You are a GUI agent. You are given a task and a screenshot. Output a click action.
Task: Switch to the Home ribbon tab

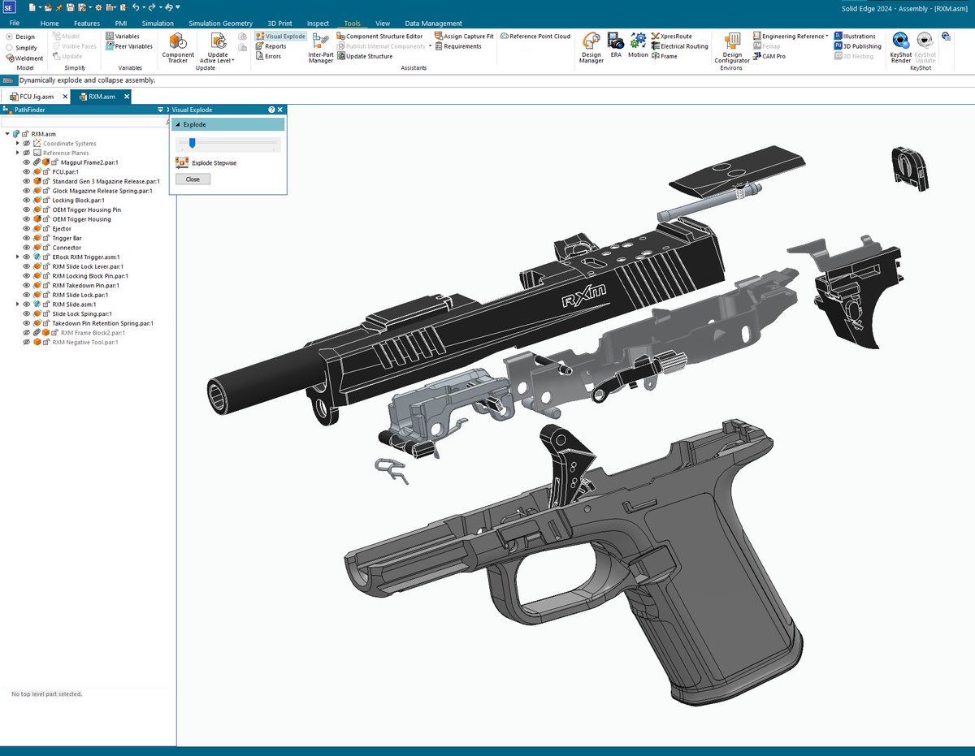[x=50, y=24]
